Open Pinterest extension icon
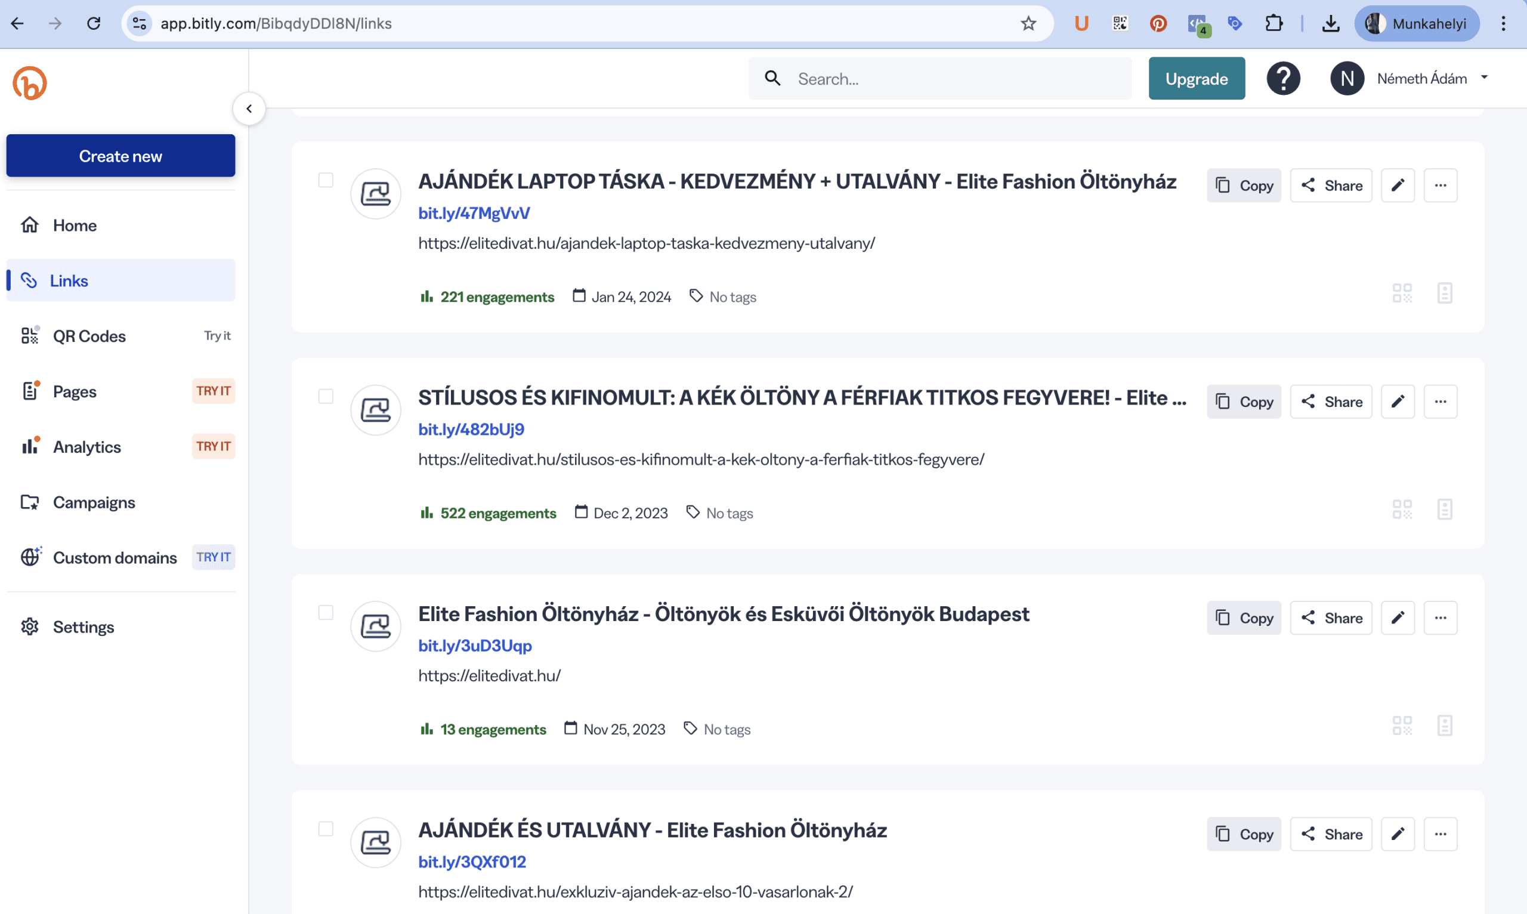Viewport: 1527px width, 914px height. coord(1158,23)
